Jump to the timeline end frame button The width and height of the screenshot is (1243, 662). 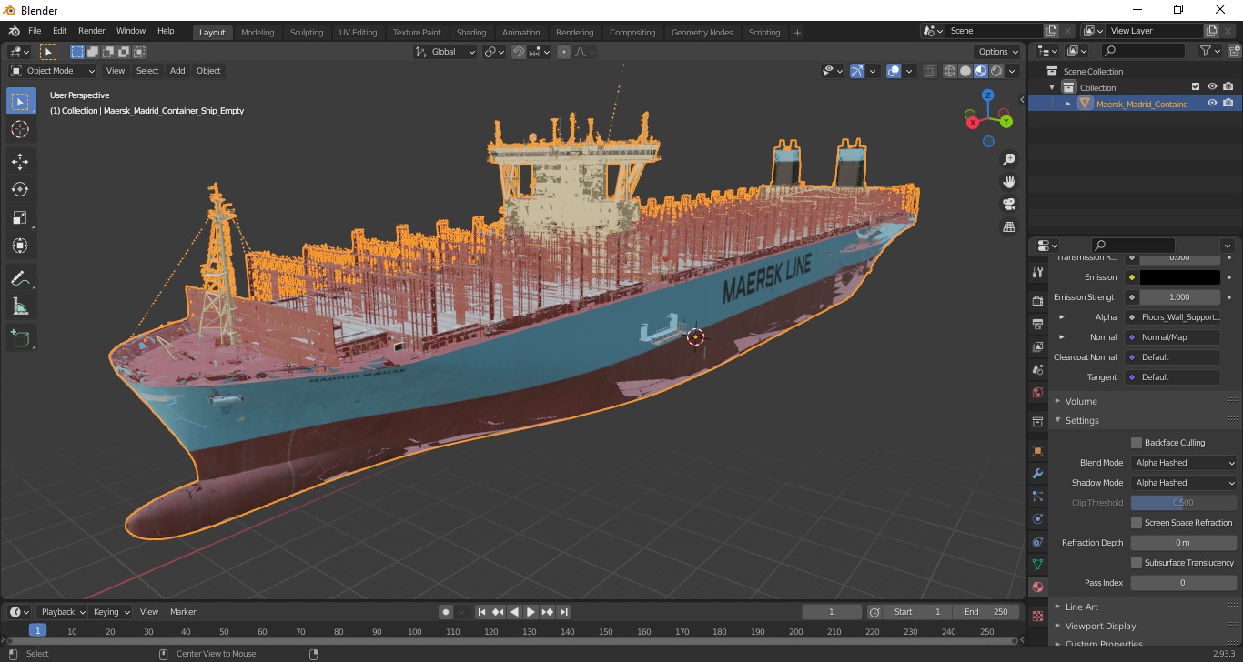564,612
